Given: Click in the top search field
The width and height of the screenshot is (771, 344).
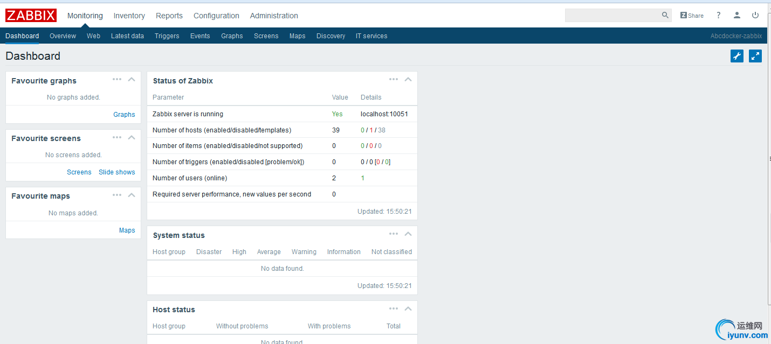Looking at the screenshot, I should tap(612, 15).
